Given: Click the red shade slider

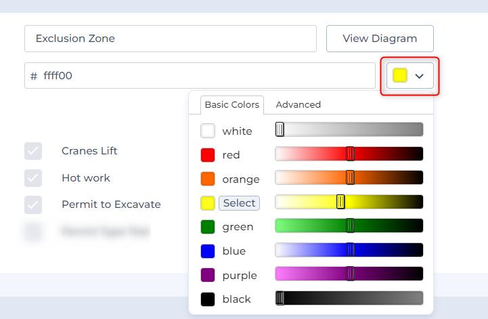Looking at the screenshot, I should click(349, 154).
